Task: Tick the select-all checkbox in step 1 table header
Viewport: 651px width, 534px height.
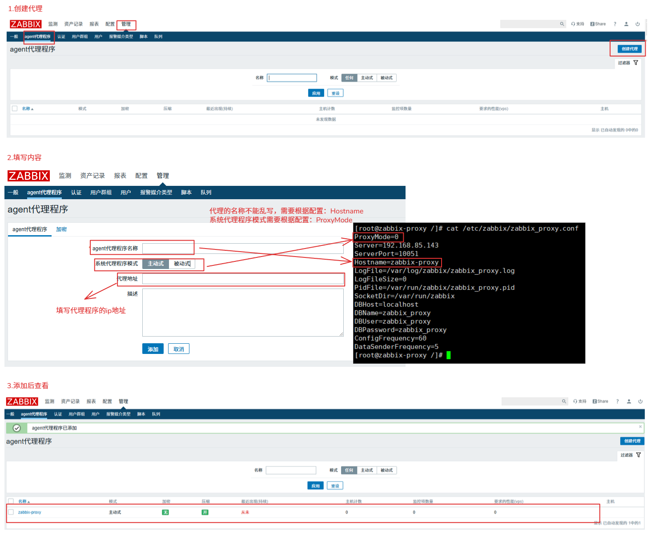Action: pos(15,108)
